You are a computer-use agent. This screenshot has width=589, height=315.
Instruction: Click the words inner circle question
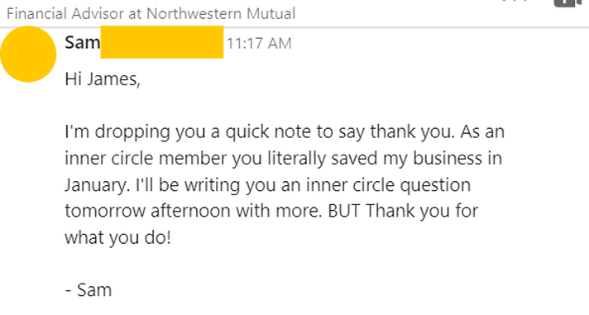pos(388,185)
